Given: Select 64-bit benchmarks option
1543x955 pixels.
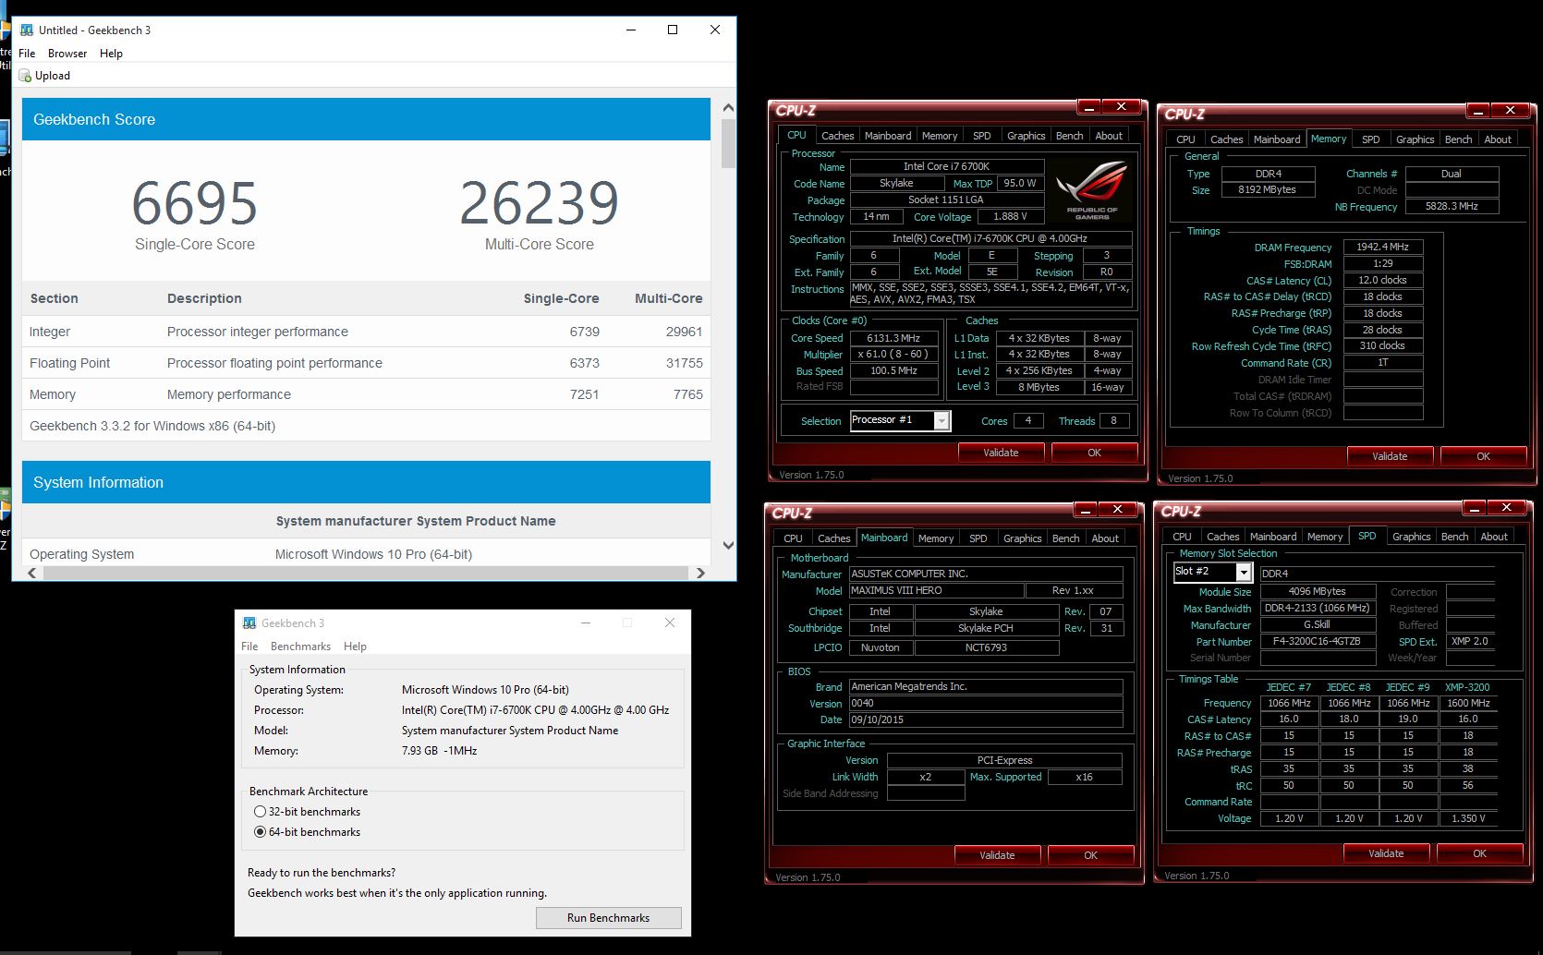Looking at the screenshot, I should [x=260, y=832].
